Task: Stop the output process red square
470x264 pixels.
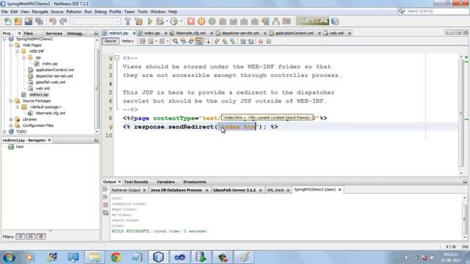Action: pyautogui.click(x=106, y=205)
